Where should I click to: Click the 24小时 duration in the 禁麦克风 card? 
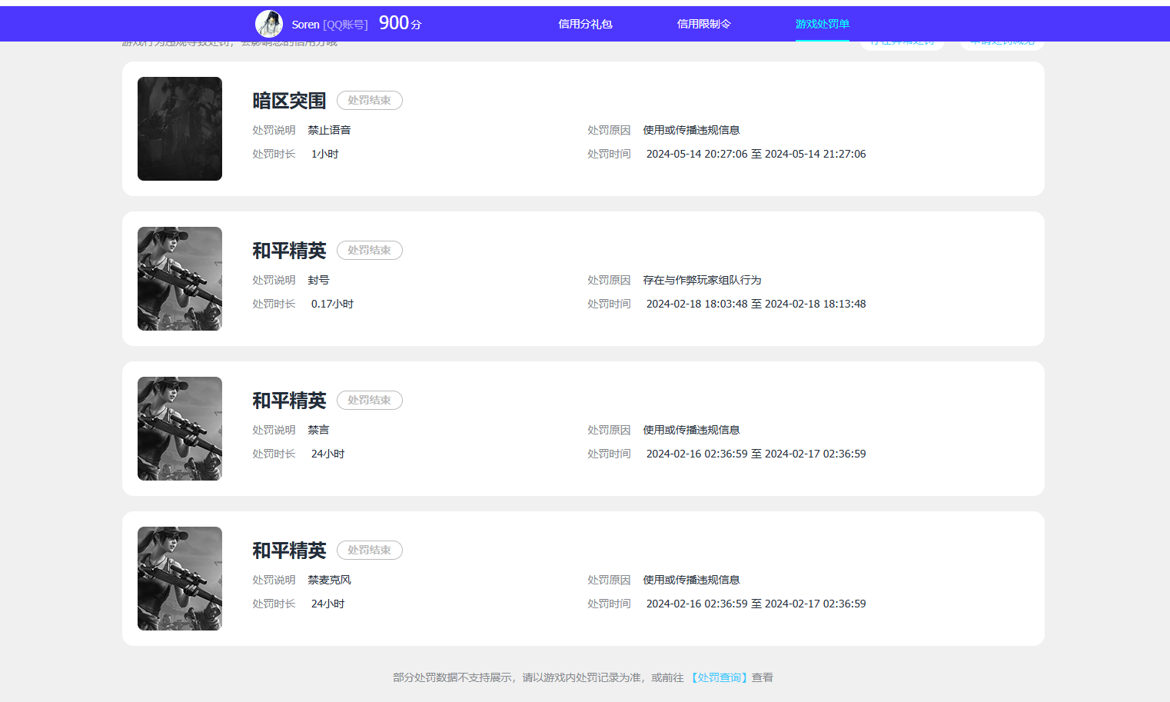327,604
